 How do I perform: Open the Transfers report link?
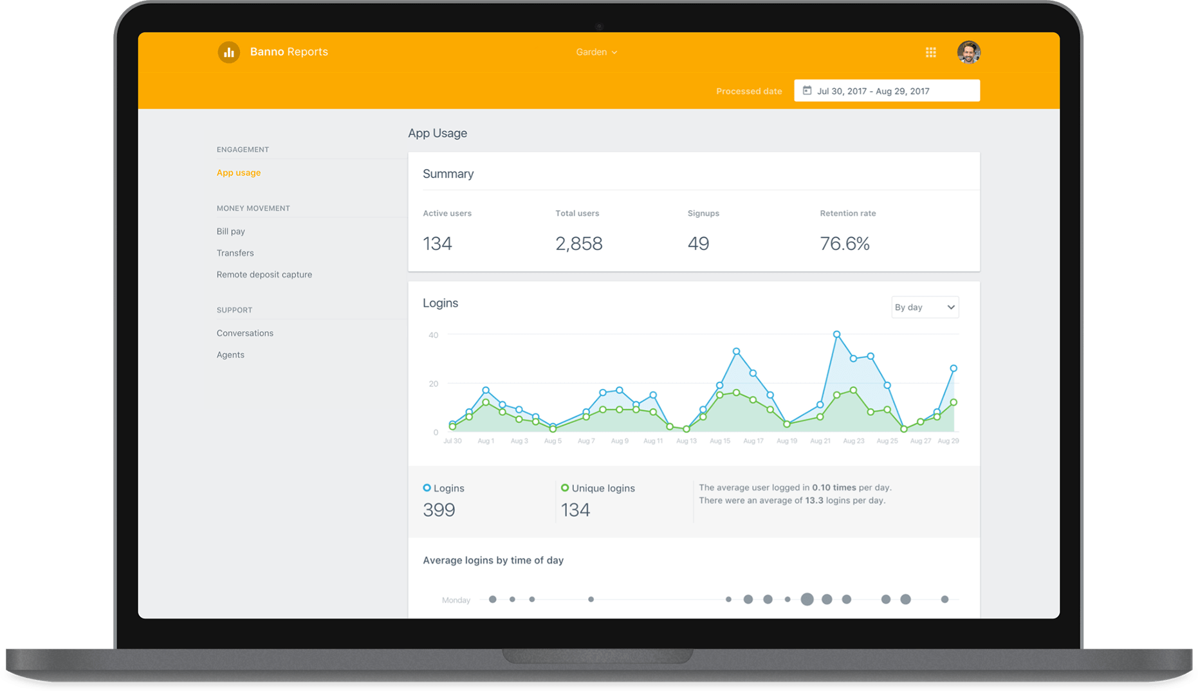pos(235,253)
